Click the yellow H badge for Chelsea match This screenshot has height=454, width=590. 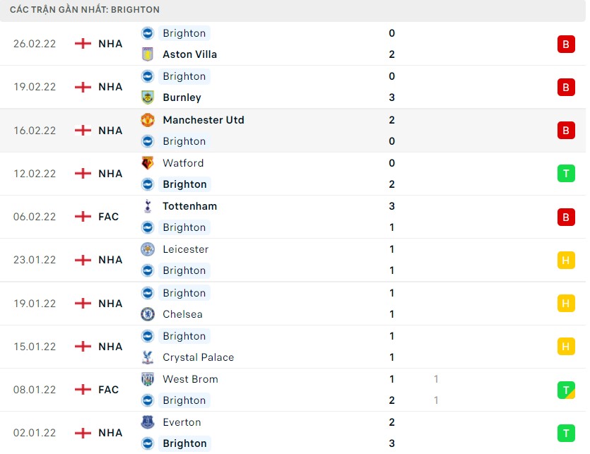pyautogui.click(x=565, y=304)
